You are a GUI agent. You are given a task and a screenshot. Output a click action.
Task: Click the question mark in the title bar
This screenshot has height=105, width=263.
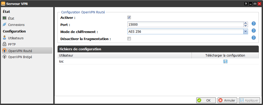246,4
